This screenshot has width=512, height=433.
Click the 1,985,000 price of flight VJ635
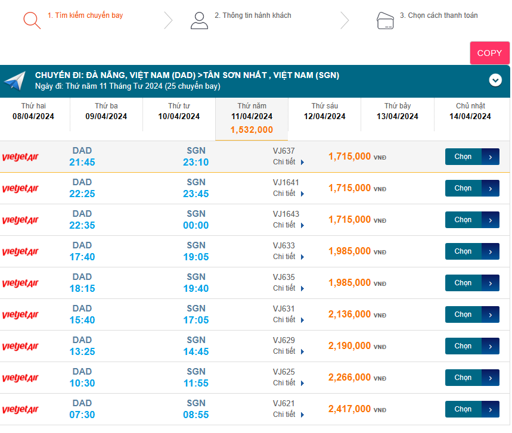click(x=349, y=283)
